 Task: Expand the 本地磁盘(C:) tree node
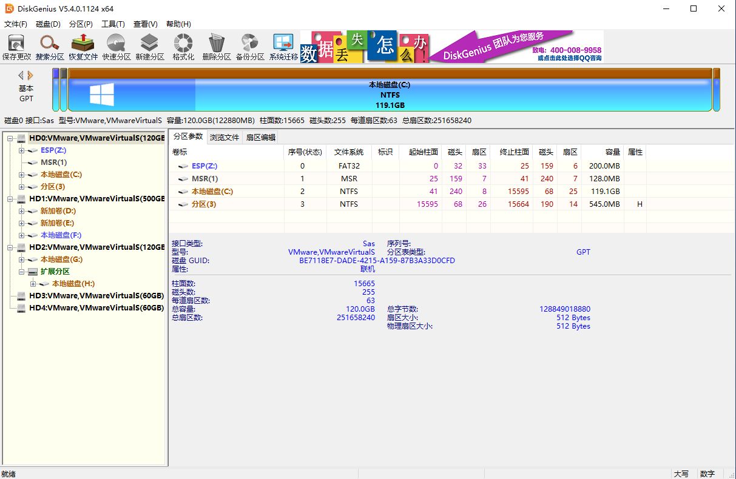22,175
